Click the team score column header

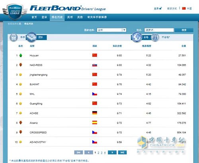click(117, 46)
